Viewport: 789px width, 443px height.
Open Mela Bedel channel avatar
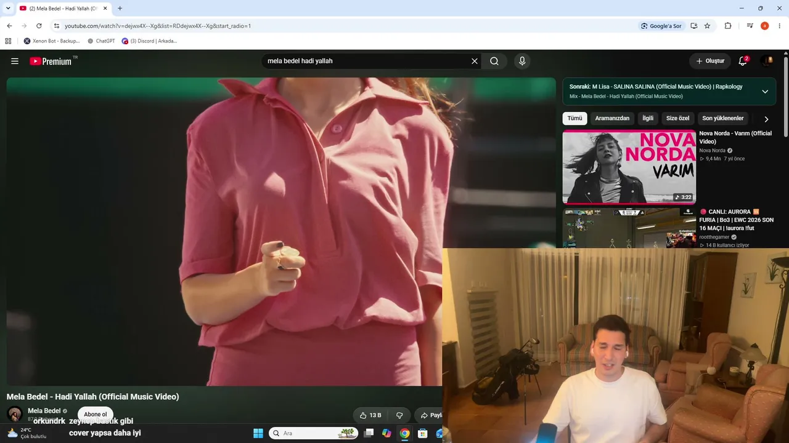15,414
